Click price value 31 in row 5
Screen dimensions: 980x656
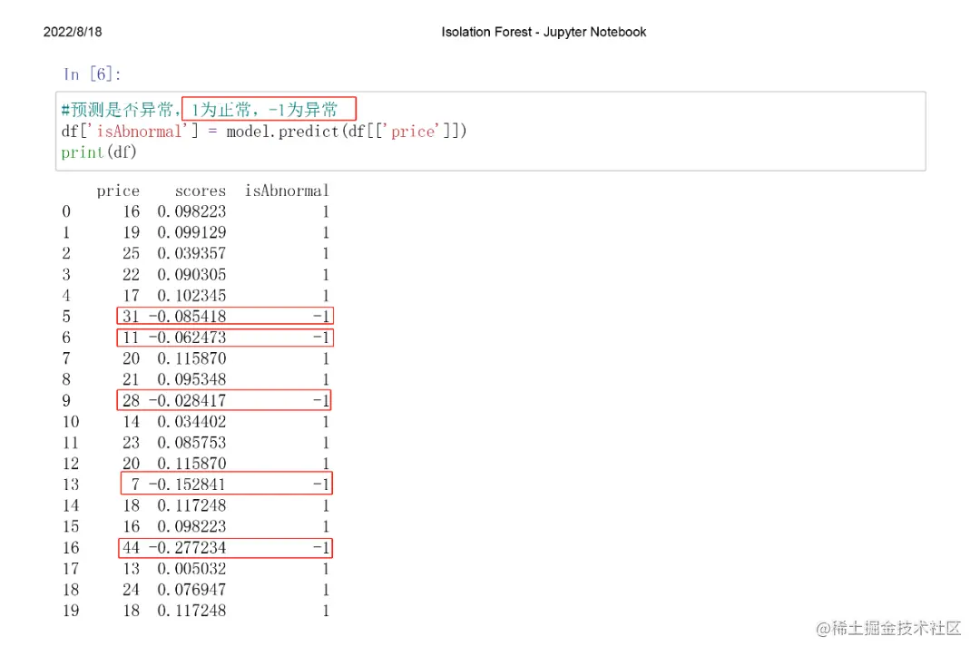[131, 317]
